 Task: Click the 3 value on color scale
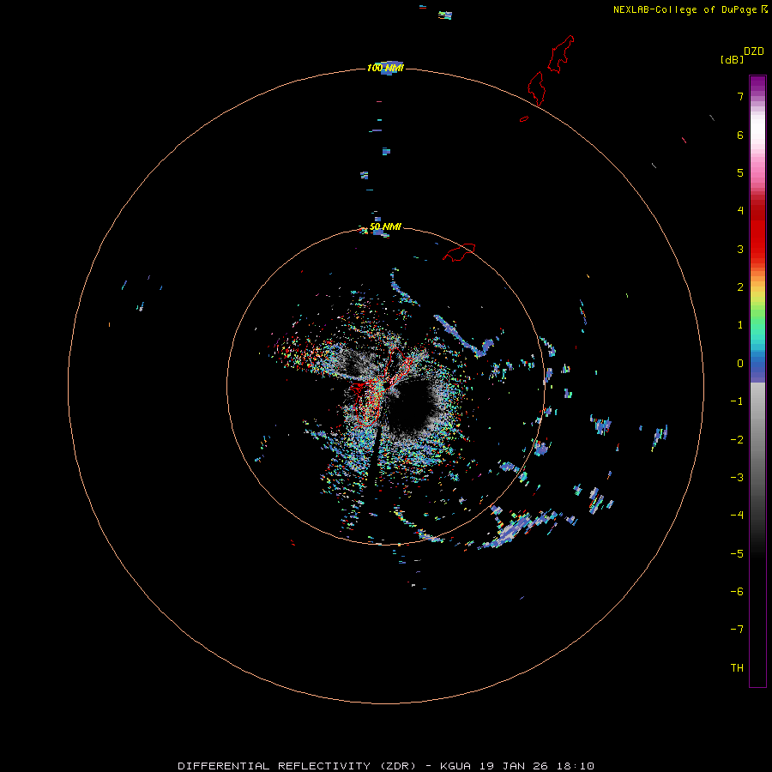(x=740, y=249)
